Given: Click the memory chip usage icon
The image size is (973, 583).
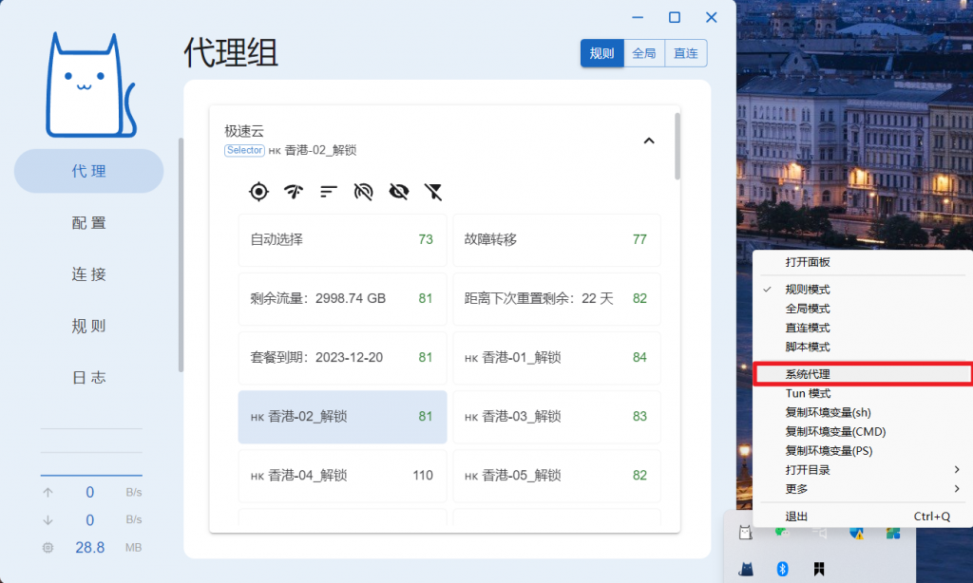Looking at the screenshot, I should pyautogui.click(x=48, y=548).
